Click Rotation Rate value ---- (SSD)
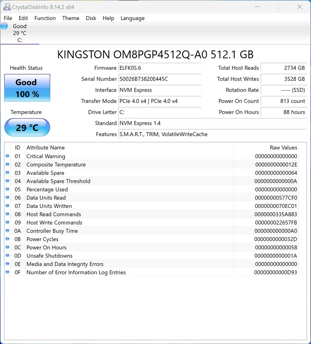The width and height of the screenshot is (311, 344). point(284,90)
